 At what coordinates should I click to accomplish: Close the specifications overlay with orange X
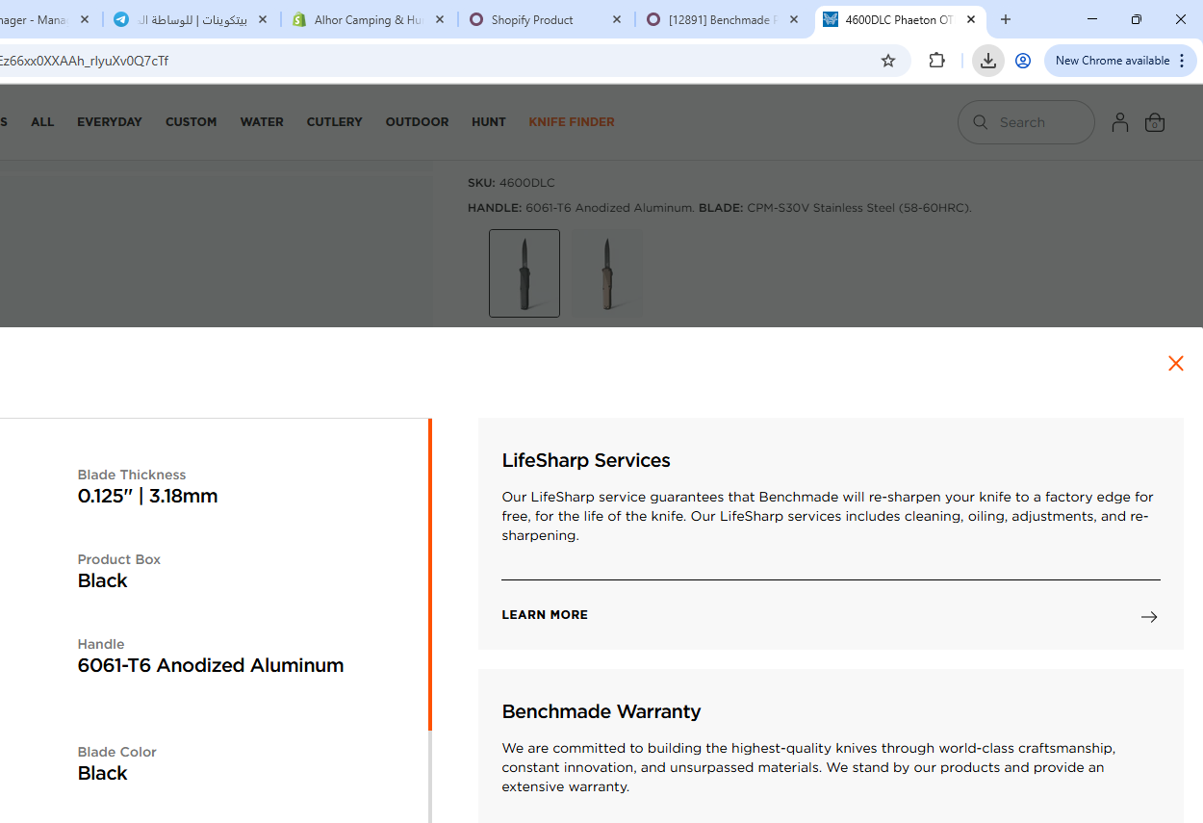click(1175, 363)
